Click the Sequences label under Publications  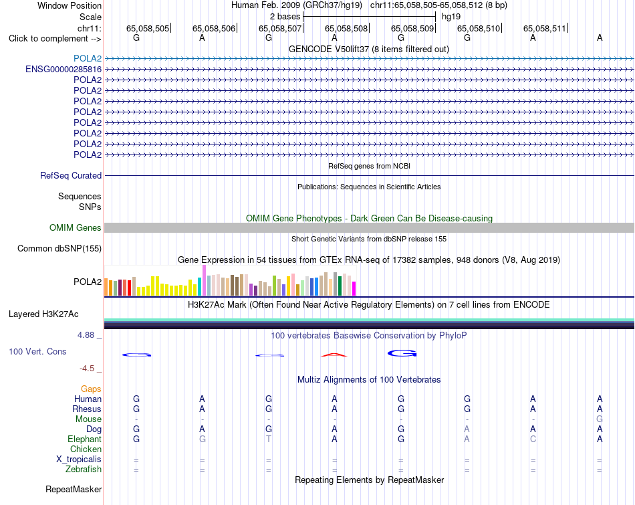click(80, 196)
